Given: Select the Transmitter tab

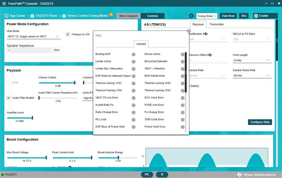Looking at the screenshot, I should point(216,25).
